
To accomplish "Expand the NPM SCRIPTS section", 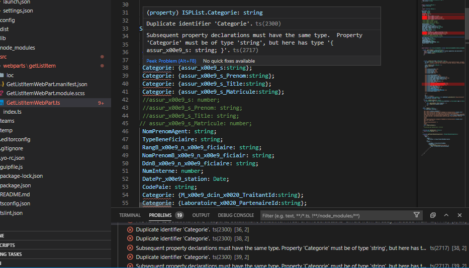I will coord(8,245).
